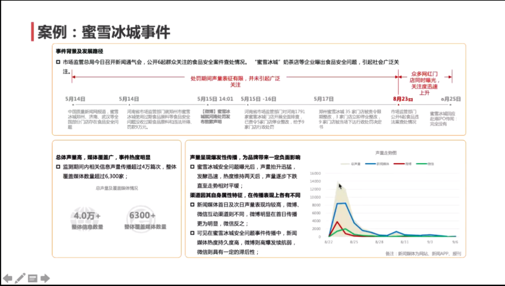
Task: Open the slide list menu icon
Action: (33, 279)
